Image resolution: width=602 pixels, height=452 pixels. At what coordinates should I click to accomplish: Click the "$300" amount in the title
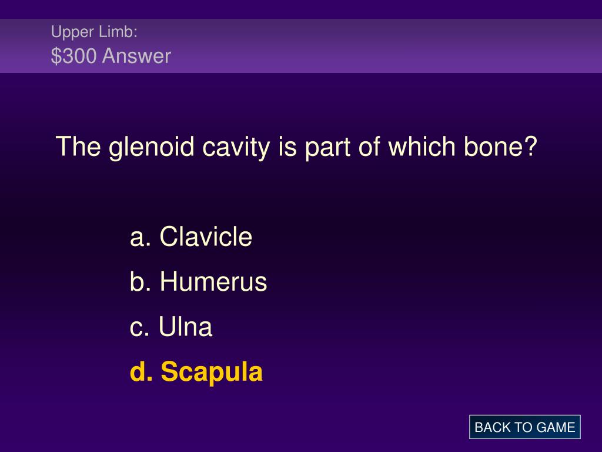[73, 56]
